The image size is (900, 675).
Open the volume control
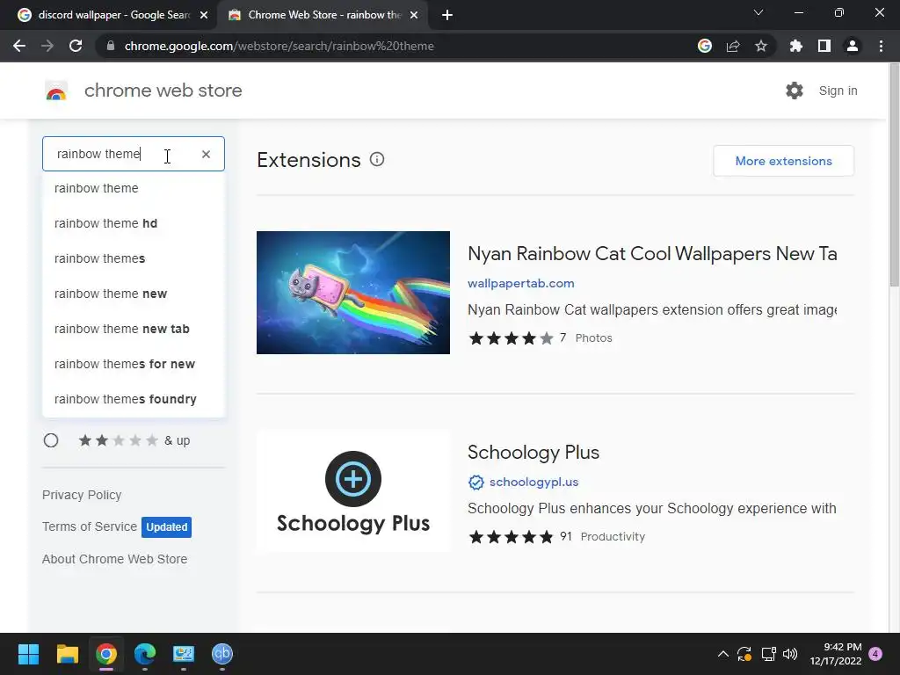[x=790, y=654]
